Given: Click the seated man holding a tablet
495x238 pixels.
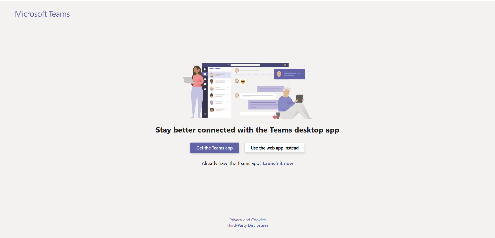Looking at the screenshot, I should tap(294, 104).
